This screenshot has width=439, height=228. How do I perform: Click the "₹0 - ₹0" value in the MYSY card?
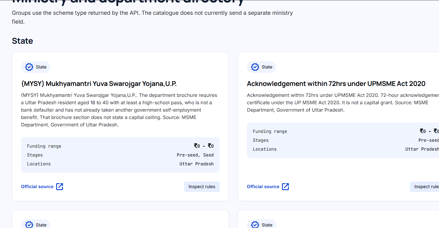[204, 146]
